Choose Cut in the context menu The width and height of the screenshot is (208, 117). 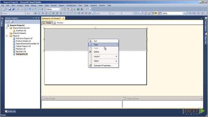[103, 41]
